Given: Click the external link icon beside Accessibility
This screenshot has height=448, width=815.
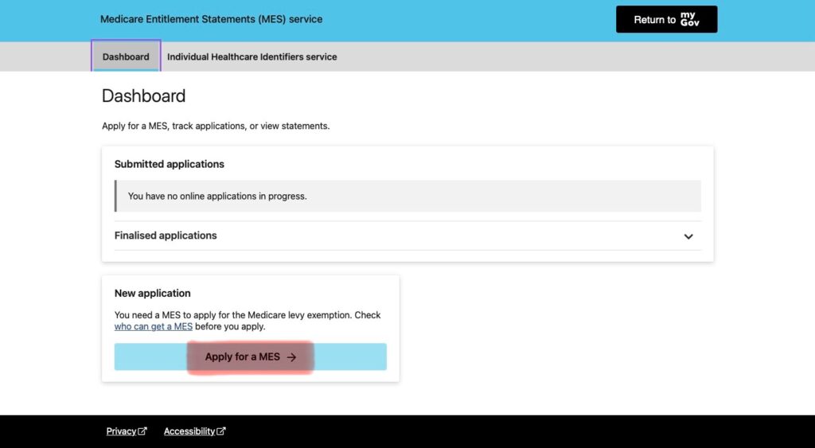Looking at the screenshot, I should coord(221,430).
